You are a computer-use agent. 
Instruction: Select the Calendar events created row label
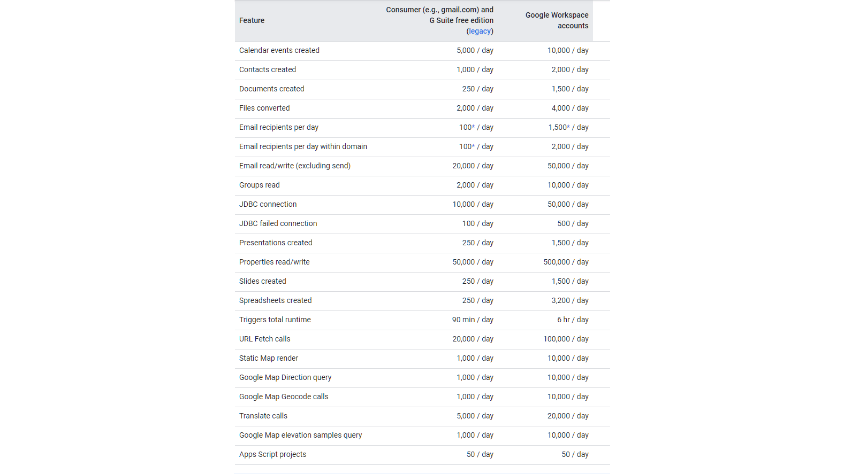click(x=279, y=50)
